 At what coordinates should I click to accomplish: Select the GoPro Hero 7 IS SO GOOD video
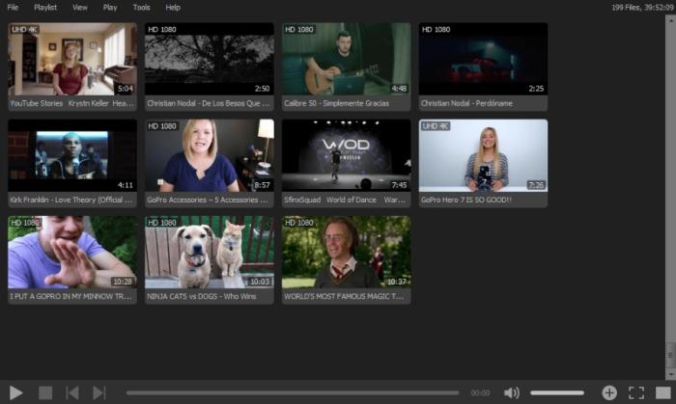pyautogui.click(x=483, y=164)
